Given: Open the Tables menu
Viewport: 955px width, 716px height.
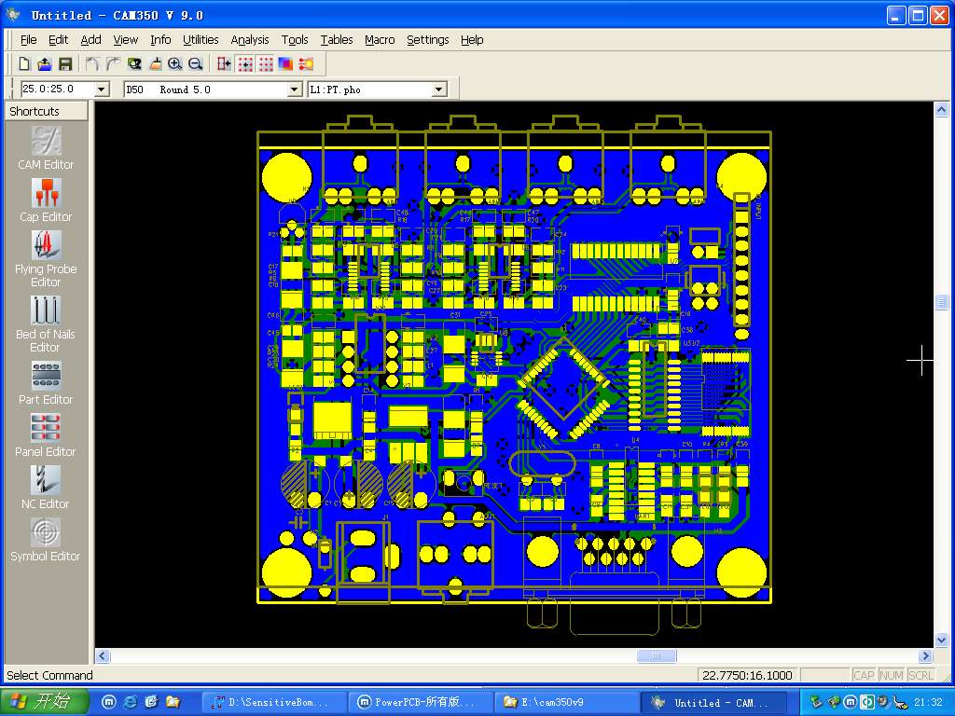Looking at the screenshot, I should pyautogui.click(x=337, y=39).
